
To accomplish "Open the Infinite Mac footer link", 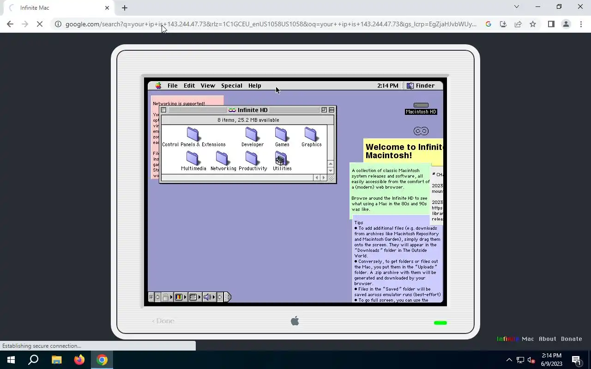I will tap(515, 339).
